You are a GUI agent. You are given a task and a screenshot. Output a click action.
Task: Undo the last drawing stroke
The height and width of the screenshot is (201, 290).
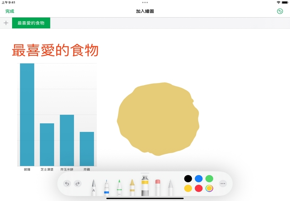point(67,184)
